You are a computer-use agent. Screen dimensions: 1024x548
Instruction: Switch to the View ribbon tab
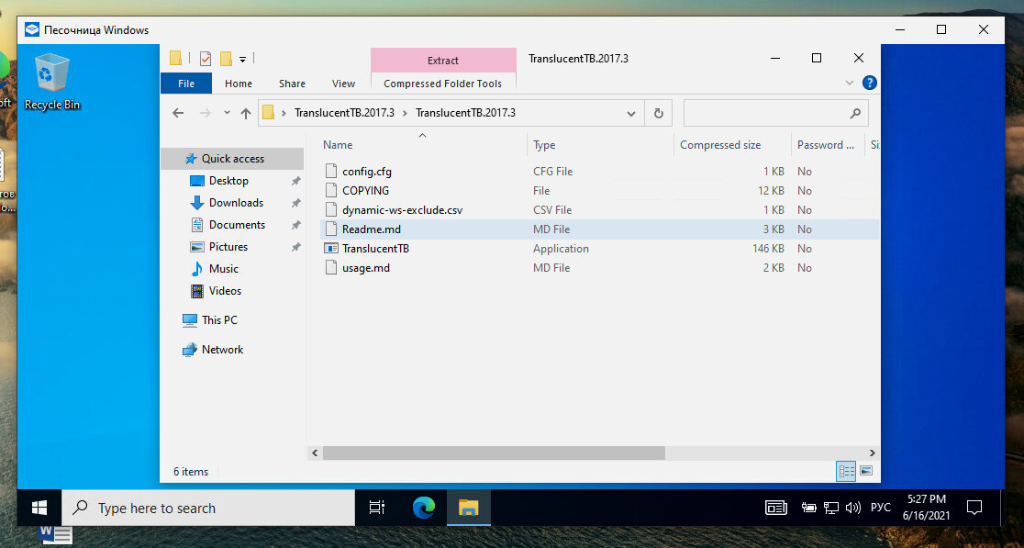(x=343, y=84)
